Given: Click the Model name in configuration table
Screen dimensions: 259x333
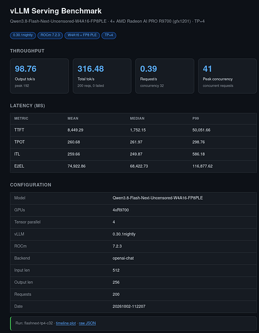Looking at the screenshot, I should click(x=157, y=198).
